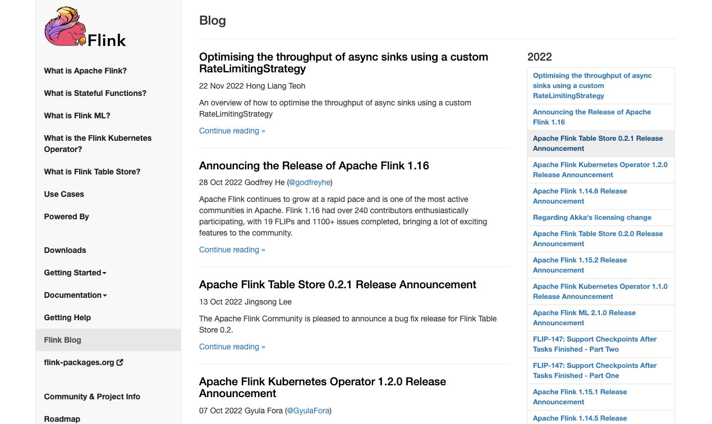
Task: Open What is Apache Flink? page
Action: point(85,71)
